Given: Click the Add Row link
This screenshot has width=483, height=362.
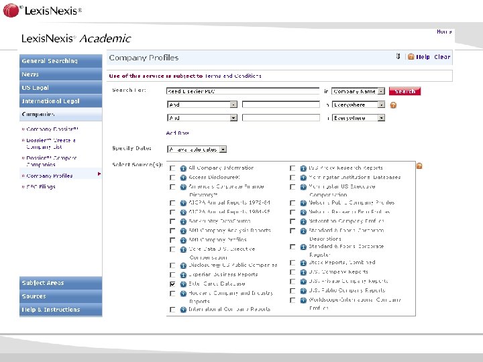Looking at the screenshot, I should (177, 133).
